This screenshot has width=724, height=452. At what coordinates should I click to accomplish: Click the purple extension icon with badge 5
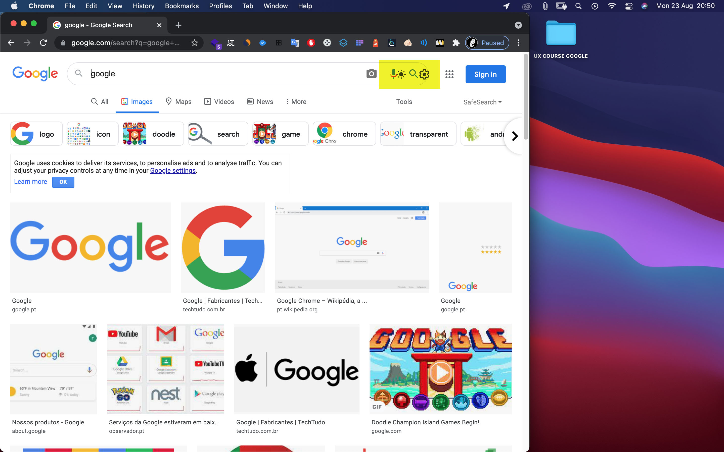215,43
